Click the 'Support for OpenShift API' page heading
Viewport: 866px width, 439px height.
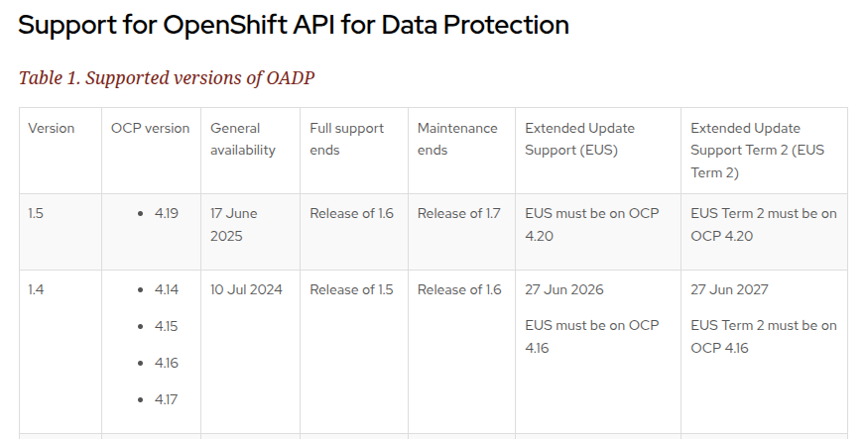(294, 25)
